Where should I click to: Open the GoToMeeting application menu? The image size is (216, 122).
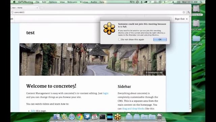click(x=26, y=2)
